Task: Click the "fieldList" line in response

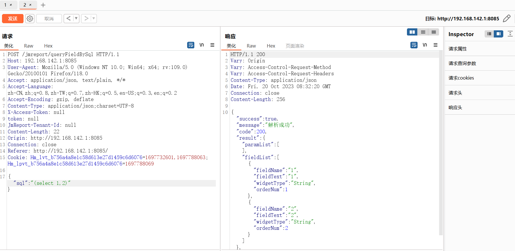Action: 261,157
